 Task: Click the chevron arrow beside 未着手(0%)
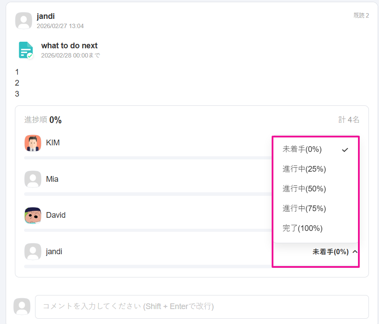click(x=355, y=252)
